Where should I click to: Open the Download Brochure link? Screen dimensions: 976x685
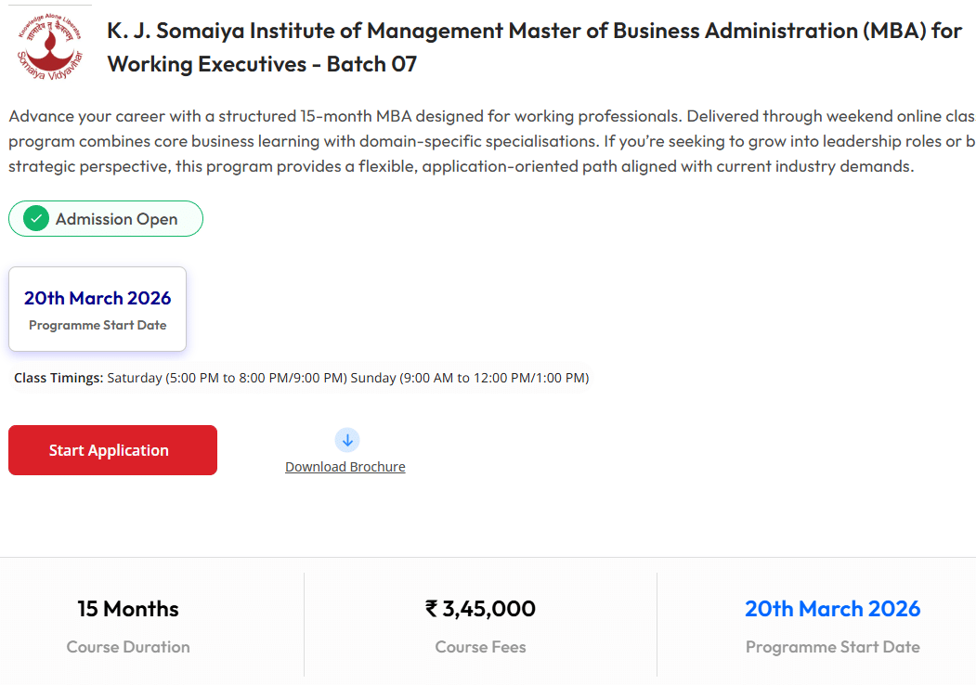(345, 467)
